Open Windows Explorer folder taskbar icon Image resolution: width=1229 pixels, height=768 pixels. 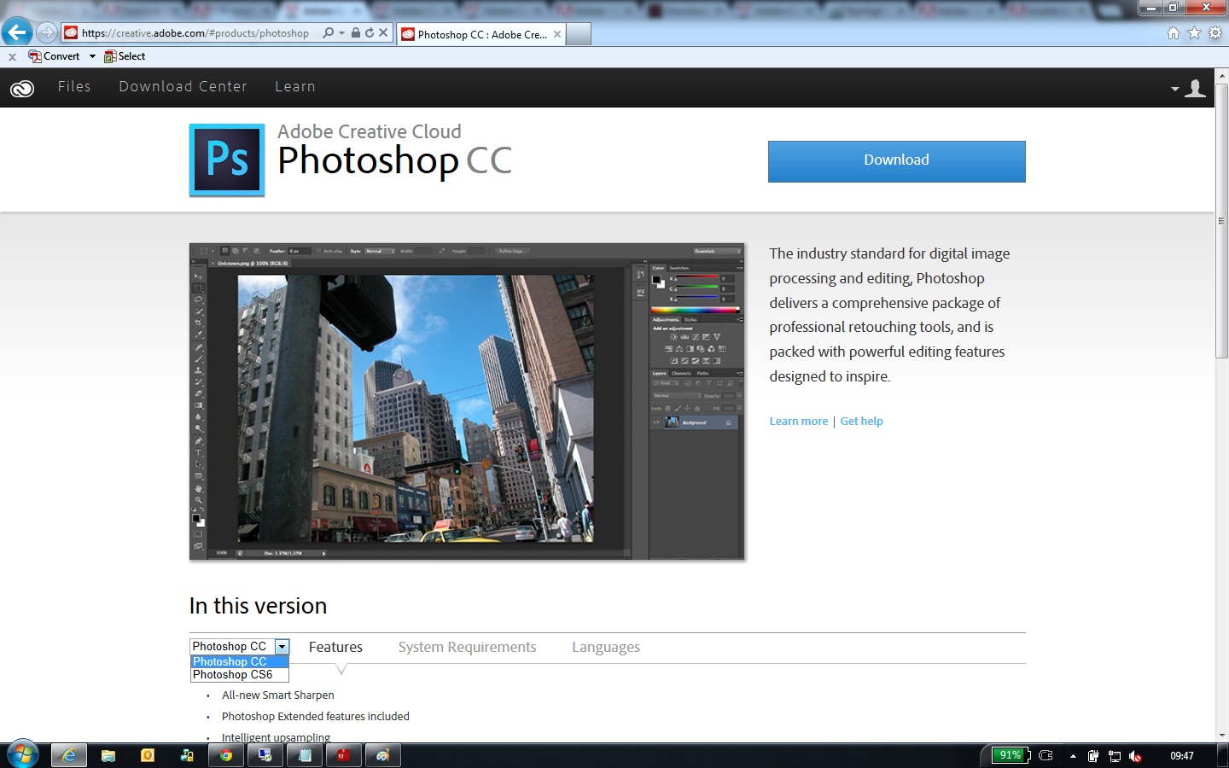(x=108, y=755)
